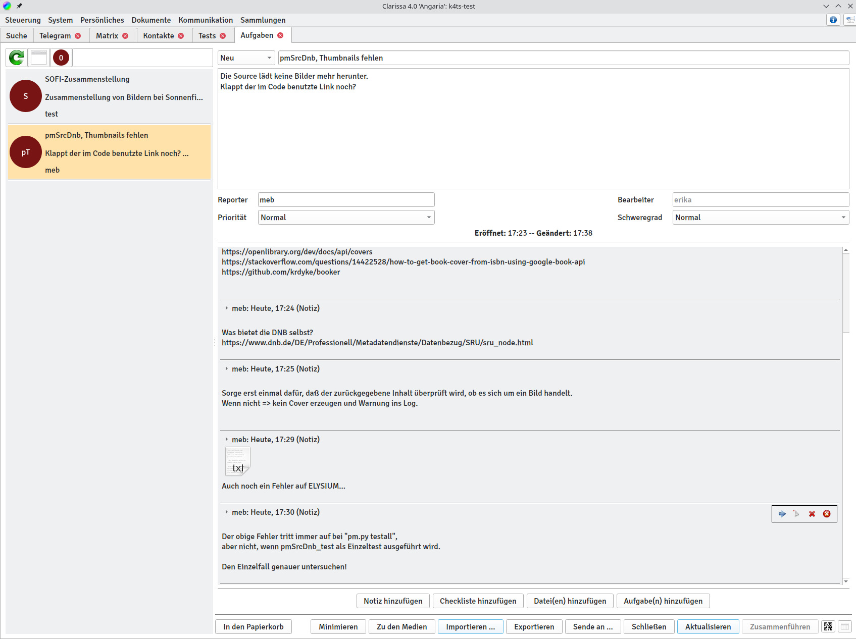Click the blank window icon beside refresh
The height and width of the screenshot is (639, 856).
pos(39,58)
